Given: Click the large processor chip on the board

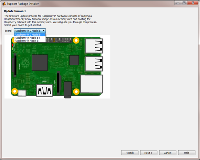Looking at the screenshot, I should (40, 62).
